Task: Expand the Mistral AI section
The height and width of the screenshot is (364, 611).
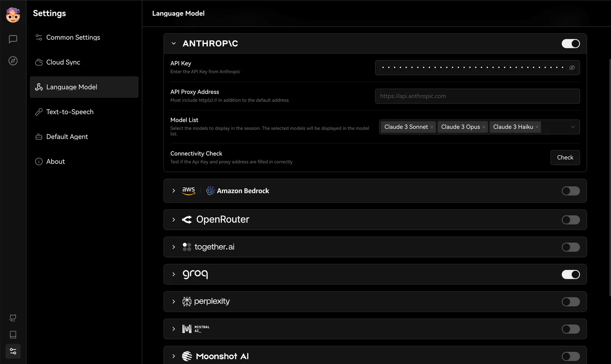Action: [x=174, y=329]
